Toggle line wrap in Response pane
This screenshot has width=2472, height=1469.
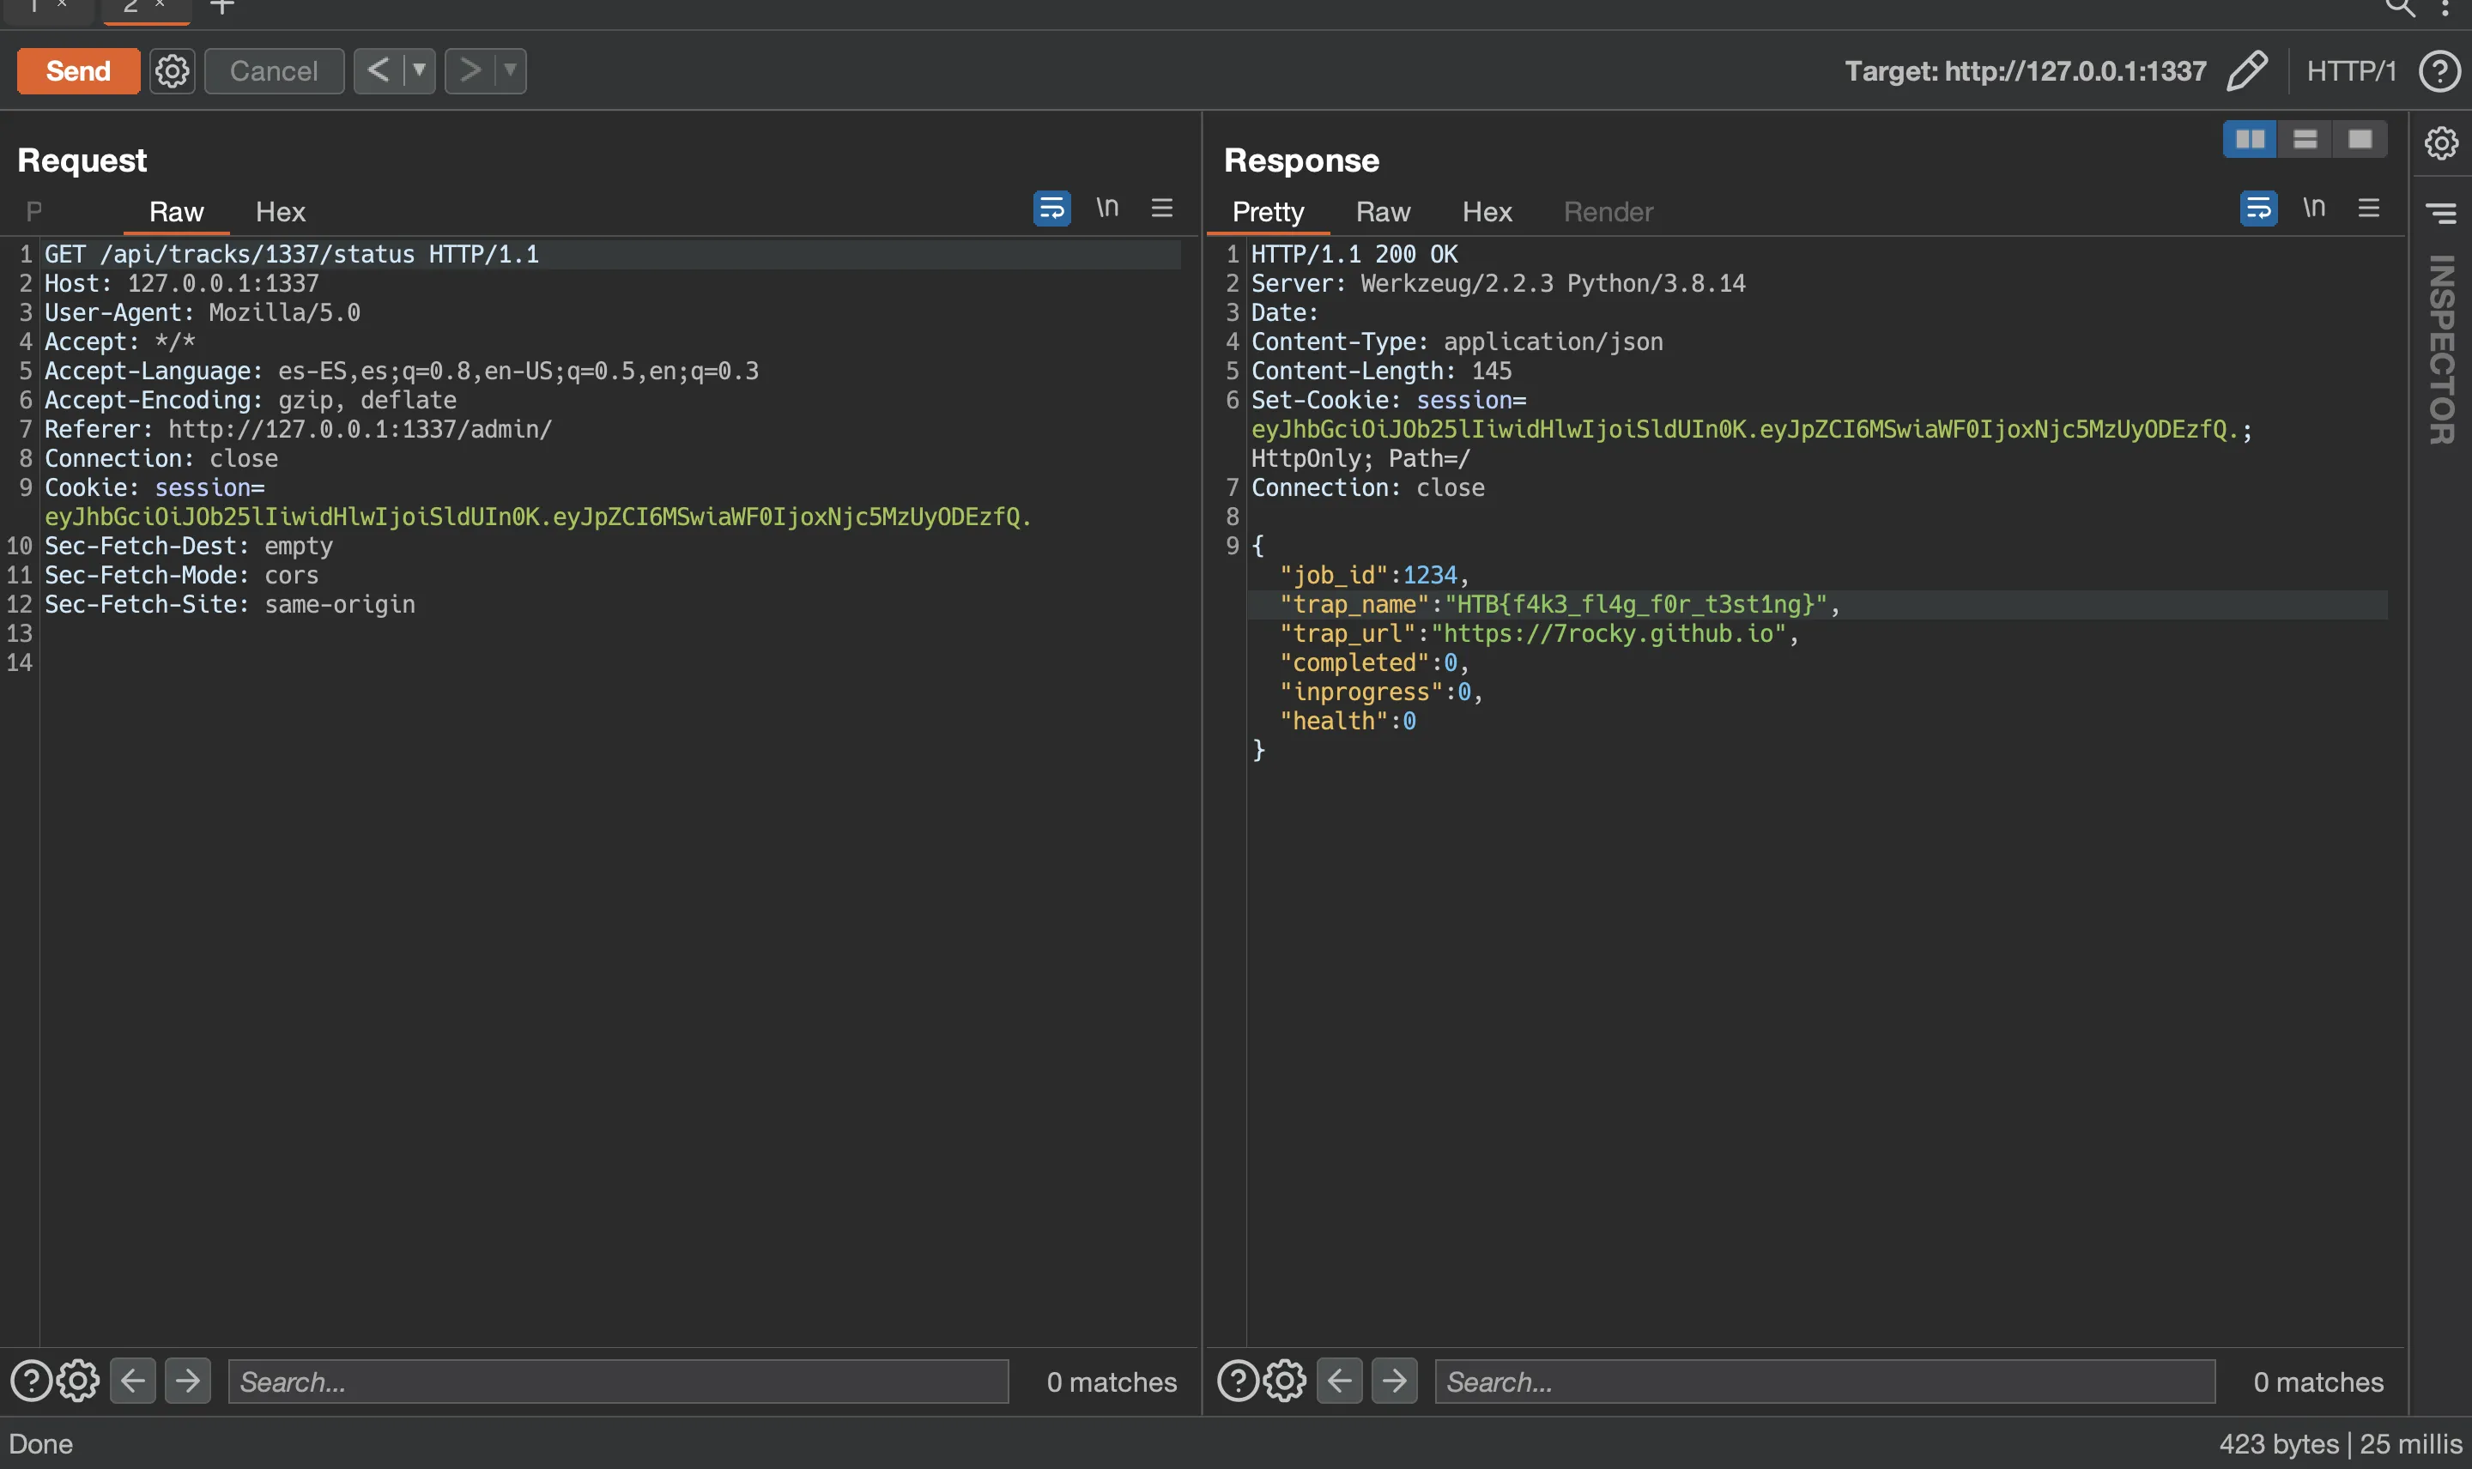tap(2258, 208)
